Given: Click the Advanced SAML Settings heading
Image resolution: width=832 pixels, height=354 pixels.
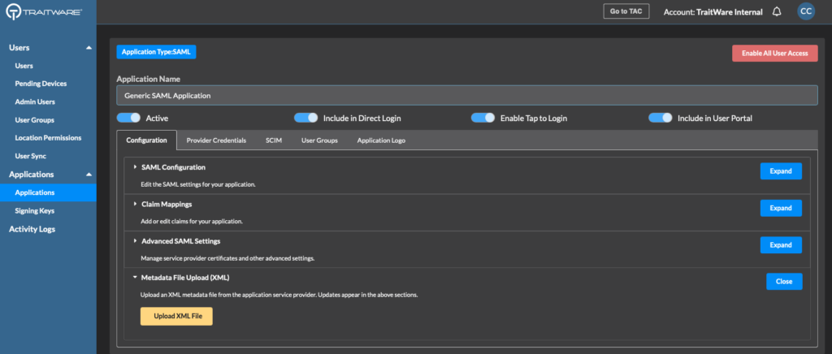Looking at the screenshot, I should [x=181, y=241].
